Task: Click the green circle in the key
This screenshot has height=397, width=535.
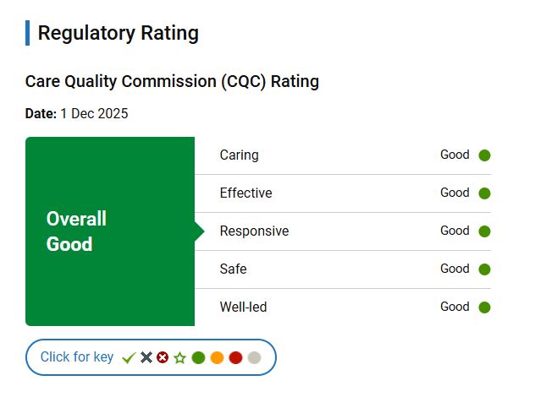Action: [198, 357]
